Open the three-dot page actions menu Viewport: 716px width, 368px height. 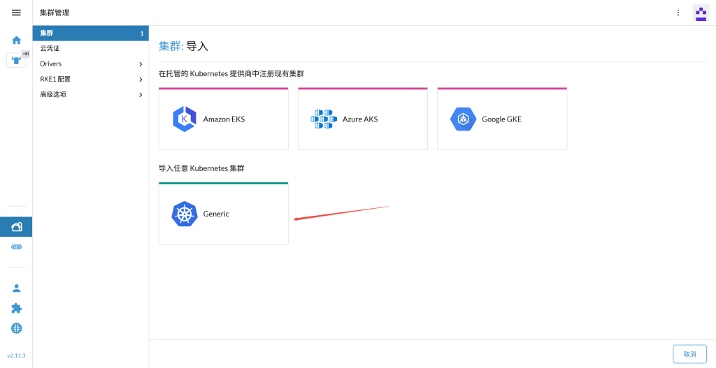pos(678,13)
